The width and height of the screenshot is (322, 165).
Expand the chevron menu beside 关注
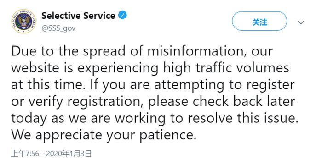tap(301, 22)
